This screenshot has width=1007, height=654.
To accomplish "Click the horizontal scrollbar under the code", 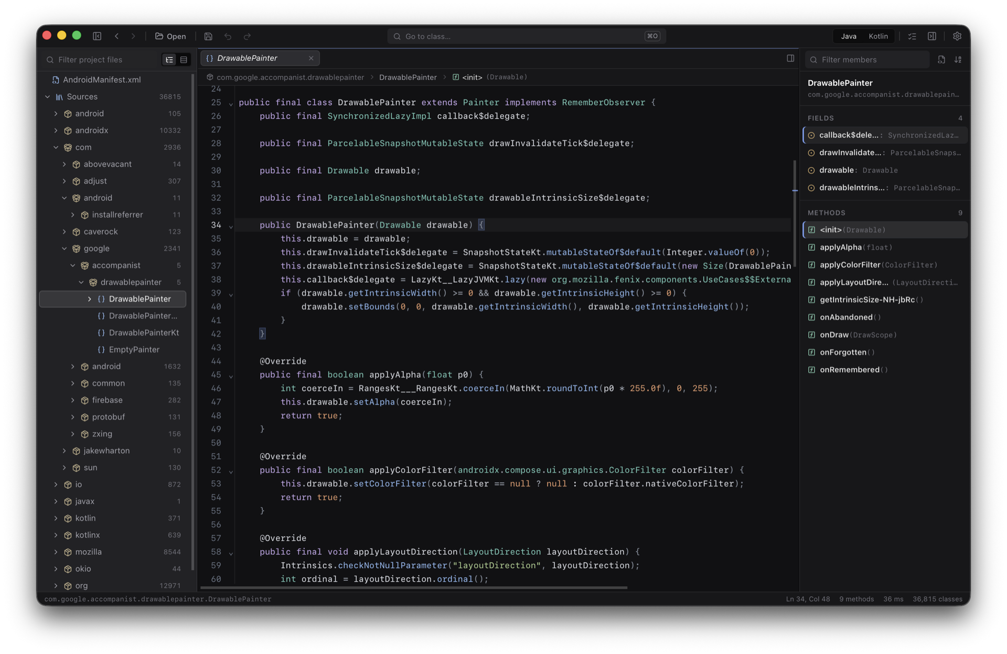I will click(x=413, y=587).
